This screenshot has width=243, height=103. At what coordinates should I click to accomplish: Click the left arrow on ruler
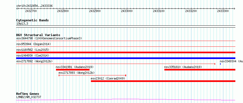(x=17, y=9)
